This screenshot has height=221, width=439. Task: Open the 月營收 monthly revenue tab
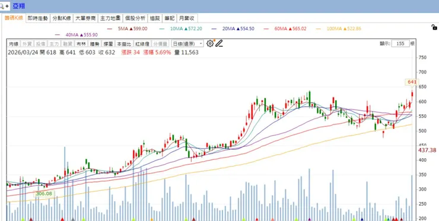pyautogui.click(x=187, y=18)
